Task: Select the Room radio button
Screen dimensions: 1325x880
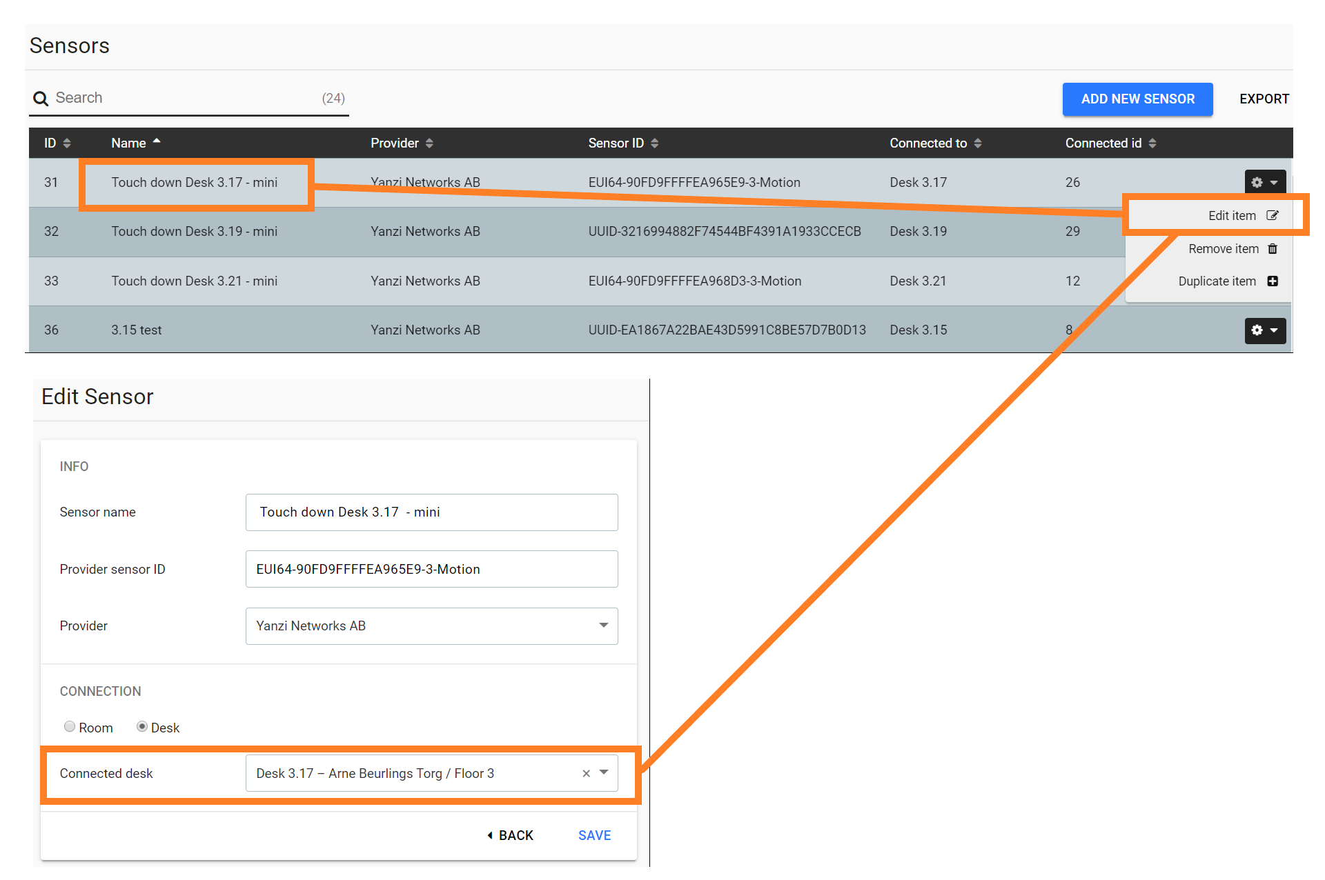Action: click(70, 726)
